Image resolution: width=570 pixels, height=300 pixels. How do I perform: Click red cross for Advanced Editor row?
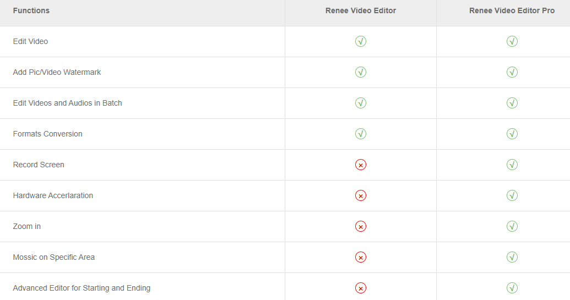[x=361, y=288]
